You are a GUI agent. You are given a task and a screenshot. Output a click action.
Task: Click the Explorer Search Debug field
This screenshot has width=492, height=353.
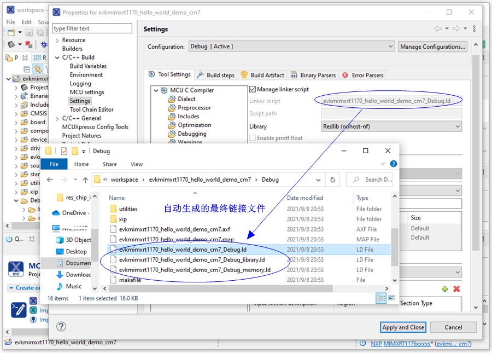(370, 180)
